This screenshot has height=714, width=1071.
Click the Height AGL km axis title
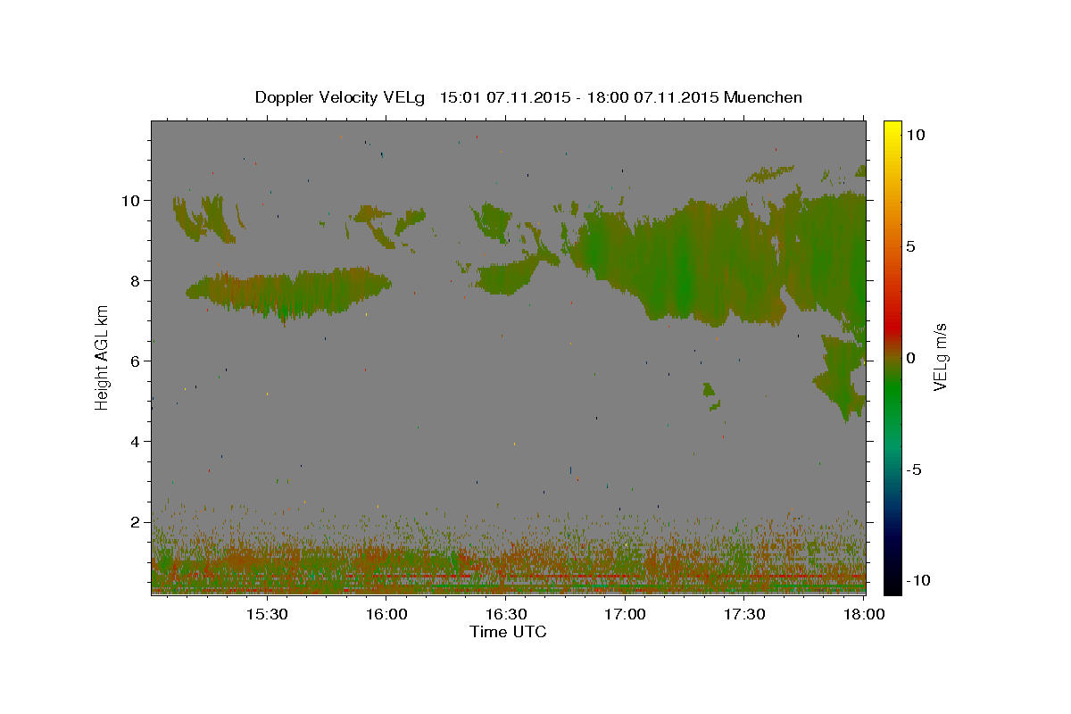pyautogui.click(x=103, y=357)
